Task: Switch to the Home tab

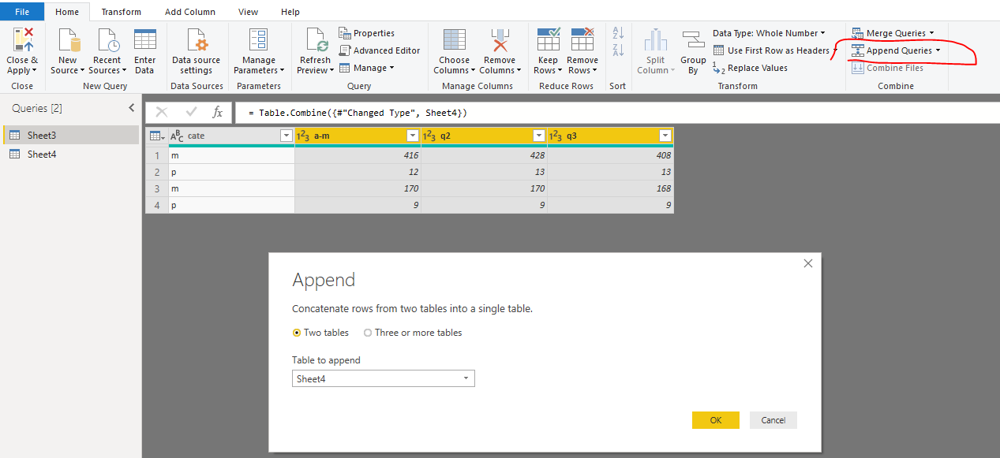Action: [x=67, y=12]
